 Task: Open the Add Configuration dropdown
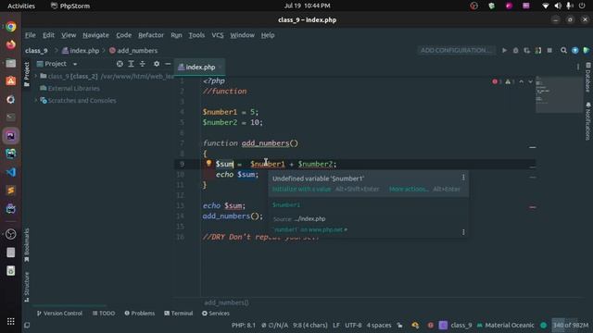(456, 50)
